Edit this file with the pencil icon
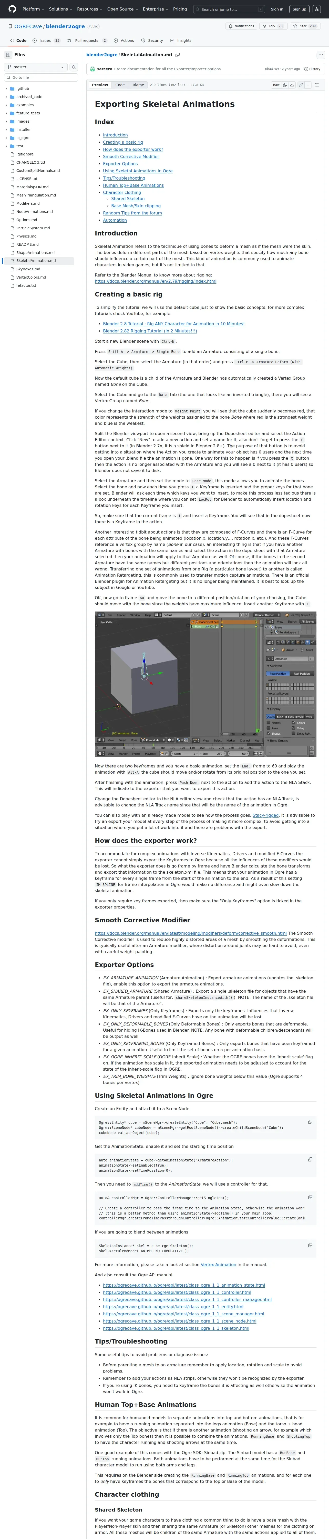This screenshot has width=329, height=1539. (x=301, y=85)
